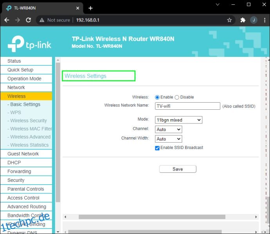The image size is (270, 234).
Task: Close the TL-WR840N tab
Action: 77,8
